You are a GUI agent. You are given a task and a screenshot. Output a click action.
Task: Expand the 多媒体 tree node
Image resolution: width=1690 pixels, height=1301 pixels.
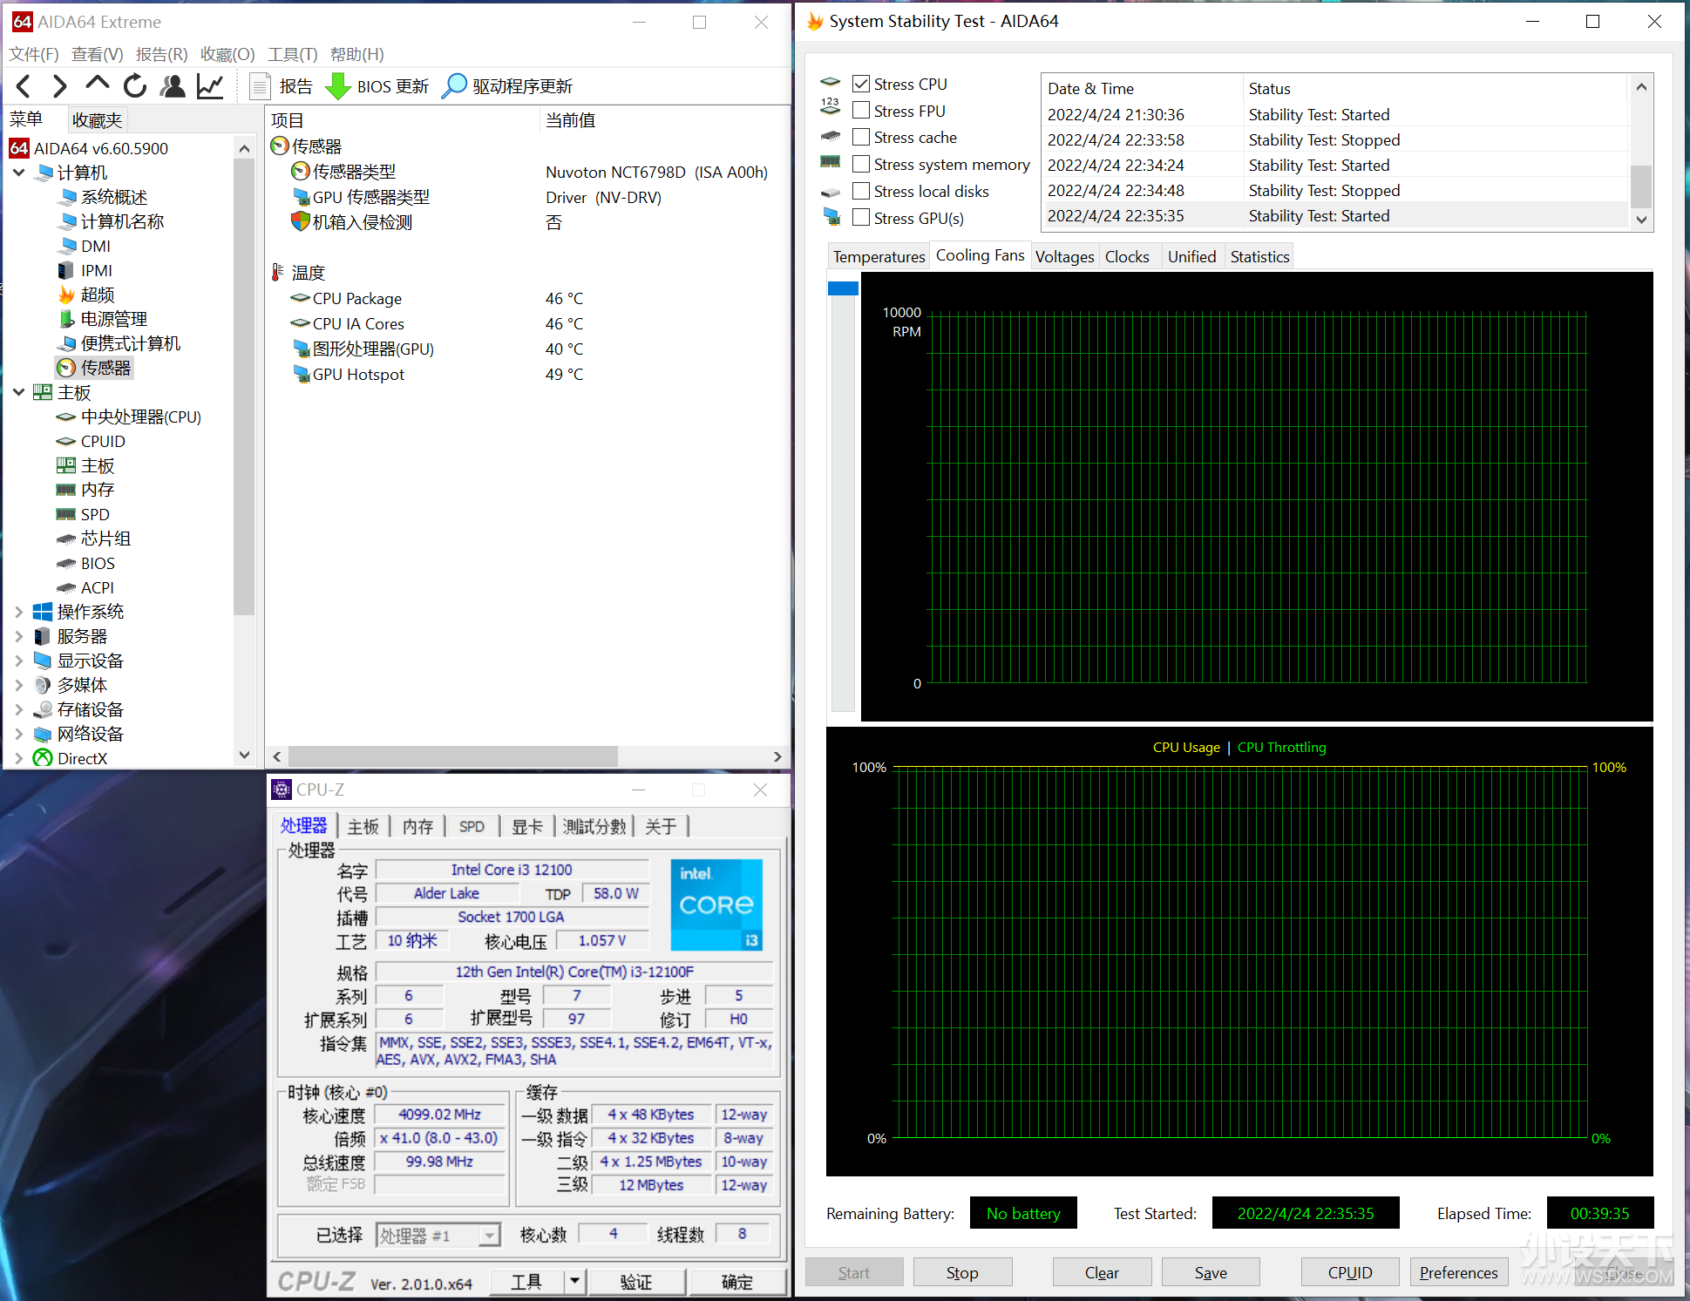[x=19, y=685]
